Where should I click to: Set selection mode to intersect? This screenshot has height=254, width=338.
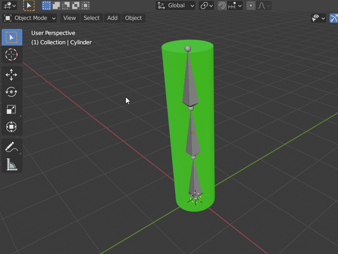86,5
